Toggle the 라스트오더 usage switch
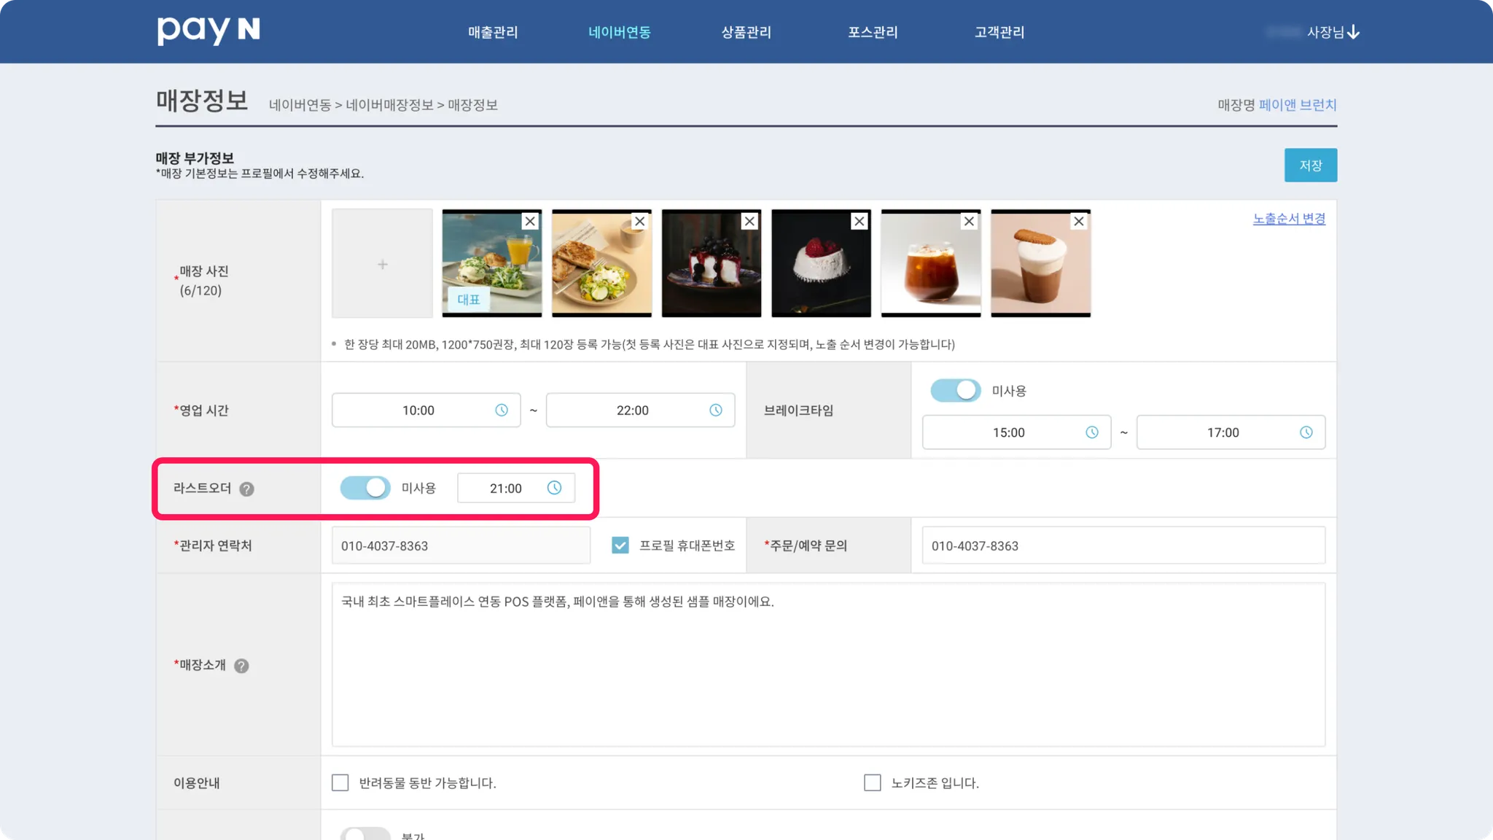Screen dimensions: 1493x840 [x=365, y=488]
